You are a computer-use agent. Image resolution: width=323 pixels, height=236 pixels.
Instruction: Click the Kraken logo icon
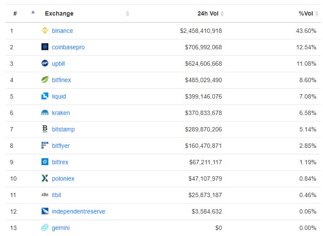point(45,113)
